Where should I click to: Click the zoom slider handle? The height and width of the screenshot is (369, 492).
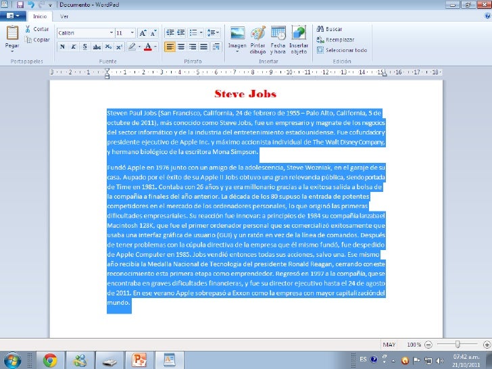(x=458, y=345)
